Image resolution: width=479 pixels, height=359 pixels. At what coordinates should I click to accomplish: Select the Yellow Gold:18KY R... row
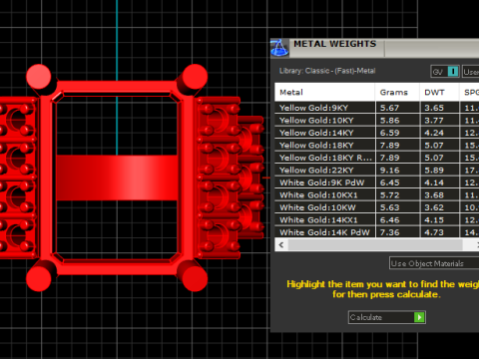tap(377, 158)
